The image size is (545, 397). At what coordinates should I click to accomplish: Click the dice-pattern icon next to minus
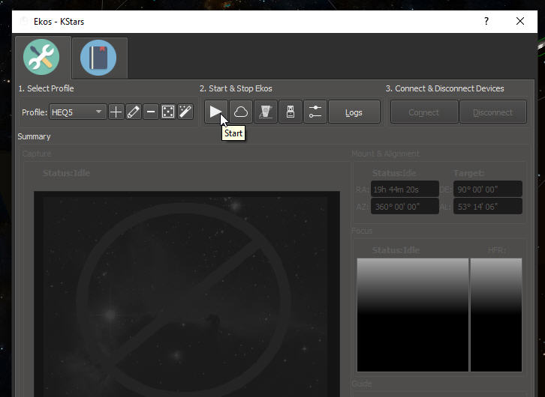click(168, 112)
